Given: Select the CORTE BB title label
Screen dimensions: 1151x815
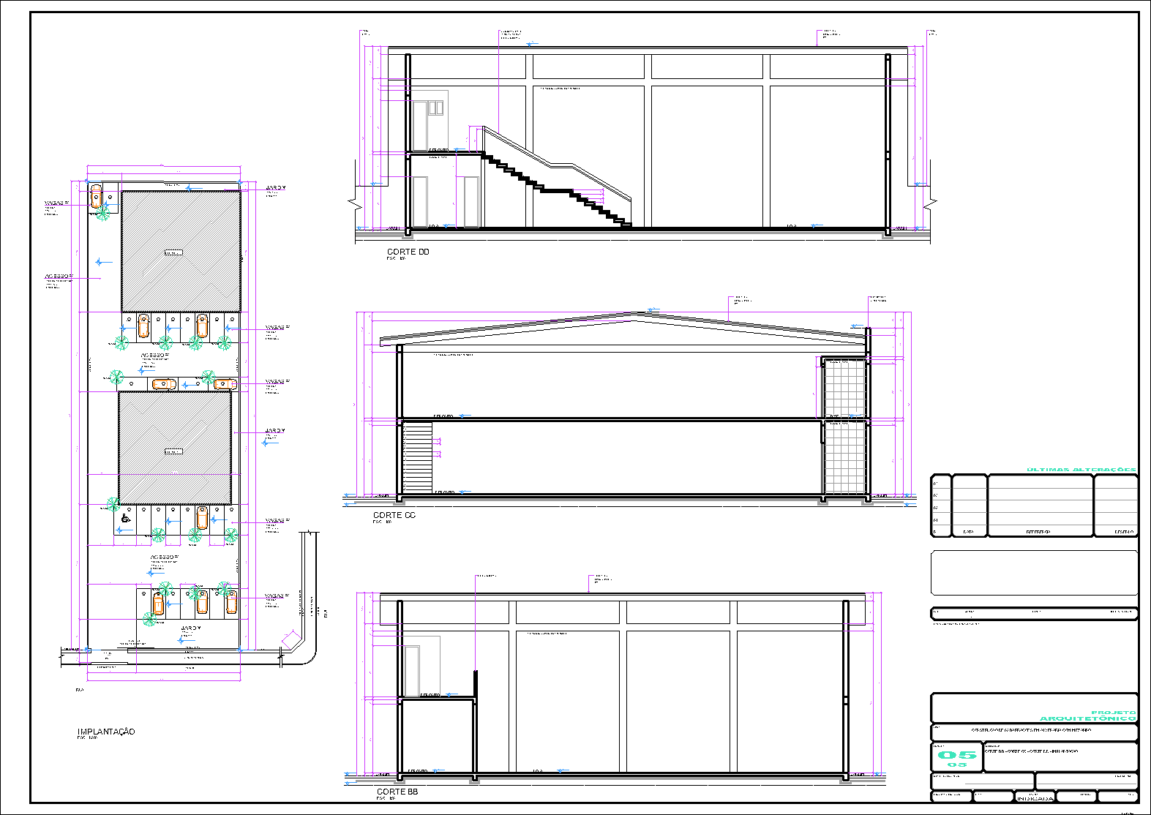Looking at the screenshot, I should coord(397,792).
